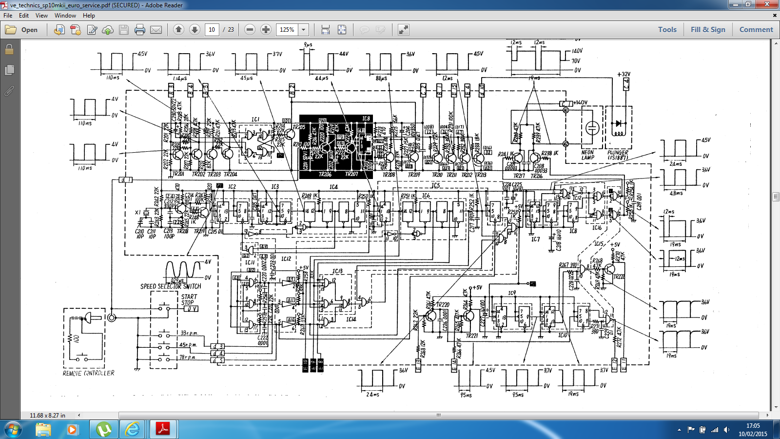Click the NEON LAMP label on schematic
Screen dimensions: 780x439
click(587, 155)
